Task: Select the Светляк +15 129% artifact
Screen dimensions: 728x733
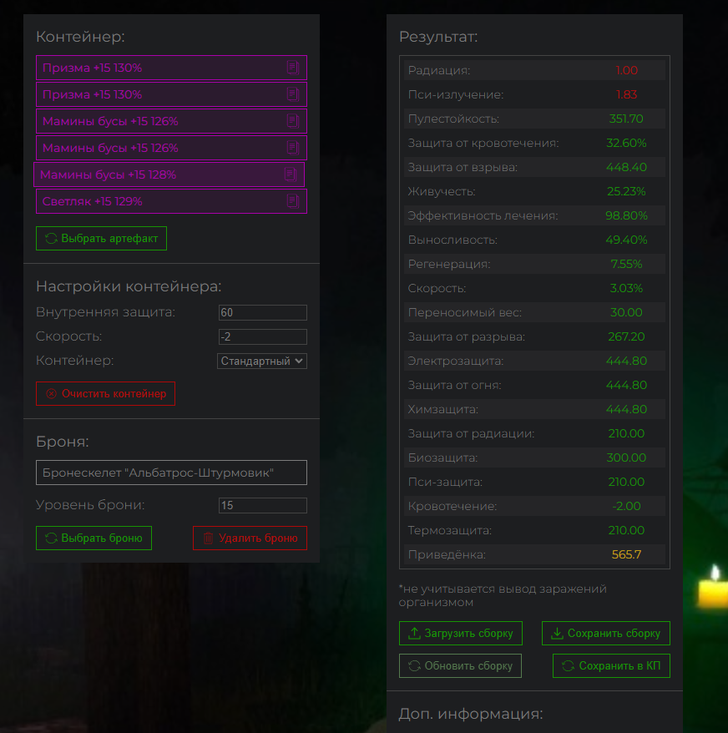Action: (171, 201)
